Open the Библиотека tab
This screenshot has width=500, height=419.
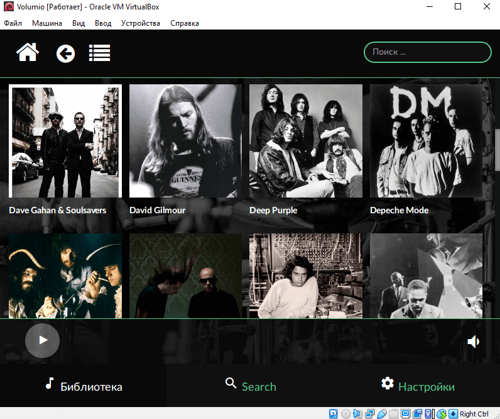point(84,386)
